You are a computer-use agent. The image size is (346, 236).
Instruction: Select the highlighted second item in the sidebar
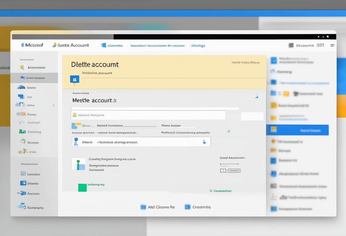click(34, 78)
